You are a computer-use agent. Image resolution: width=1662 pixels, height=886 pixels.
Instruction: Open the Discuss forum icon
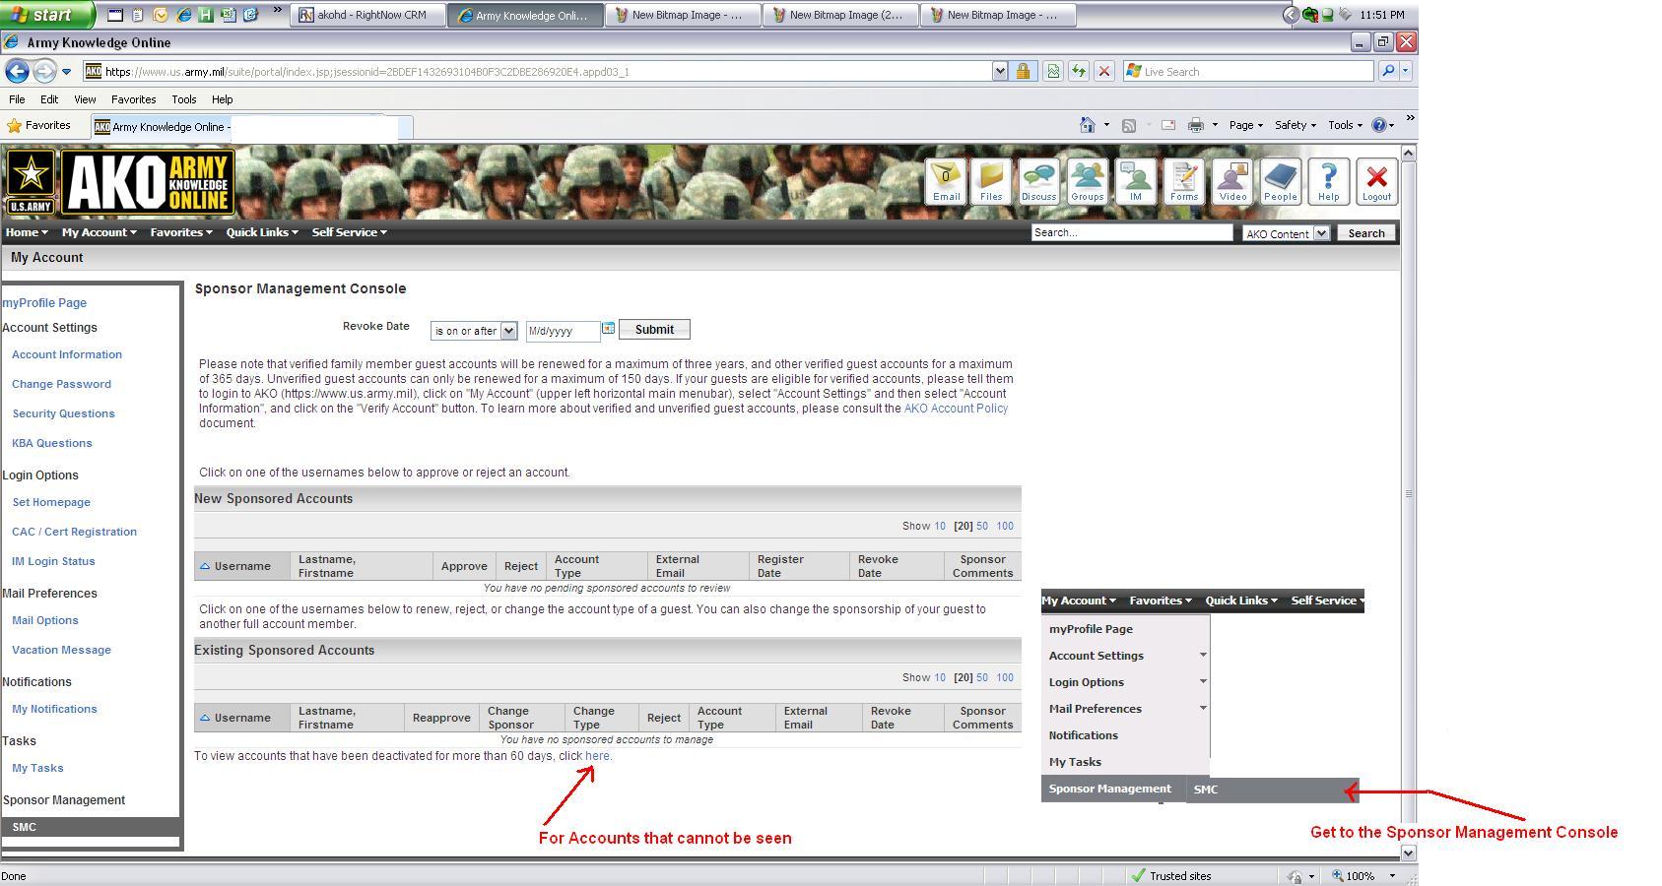(x=1038, y=181)
